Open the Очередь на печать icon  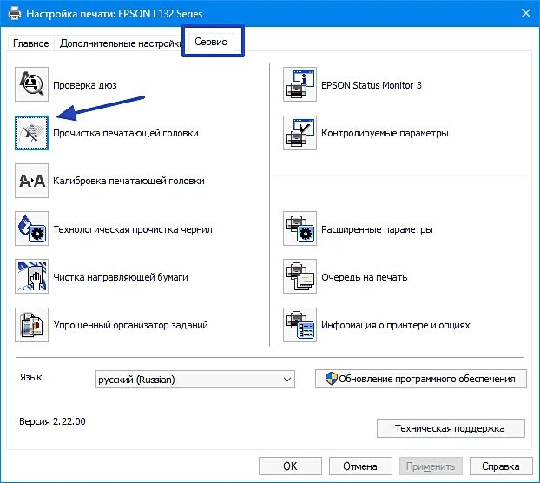tap(300, 276)
